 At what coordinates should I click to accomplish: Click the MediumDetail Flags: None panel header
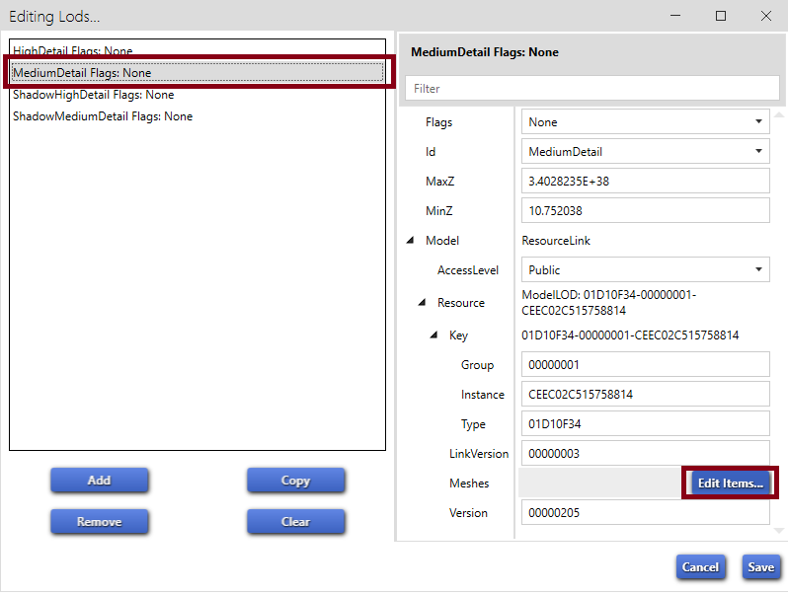pos(485,52)
